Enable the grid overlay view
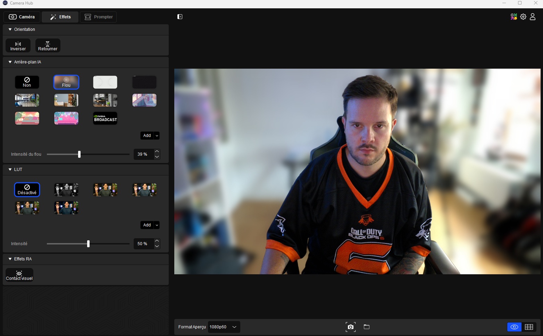 (x=529, y=327)
